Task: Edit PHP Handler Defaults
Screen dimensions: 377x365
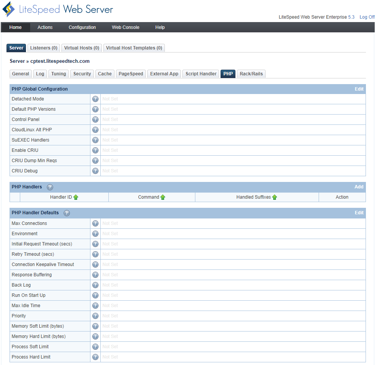Action: click(x=359, y=213)
